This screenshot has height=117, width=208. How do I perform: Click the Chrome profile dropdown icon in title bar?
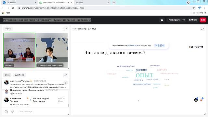[188, 3]
